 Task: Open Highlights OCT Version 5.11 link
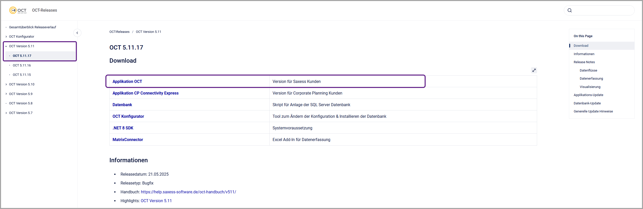click(x=156, y=201)
